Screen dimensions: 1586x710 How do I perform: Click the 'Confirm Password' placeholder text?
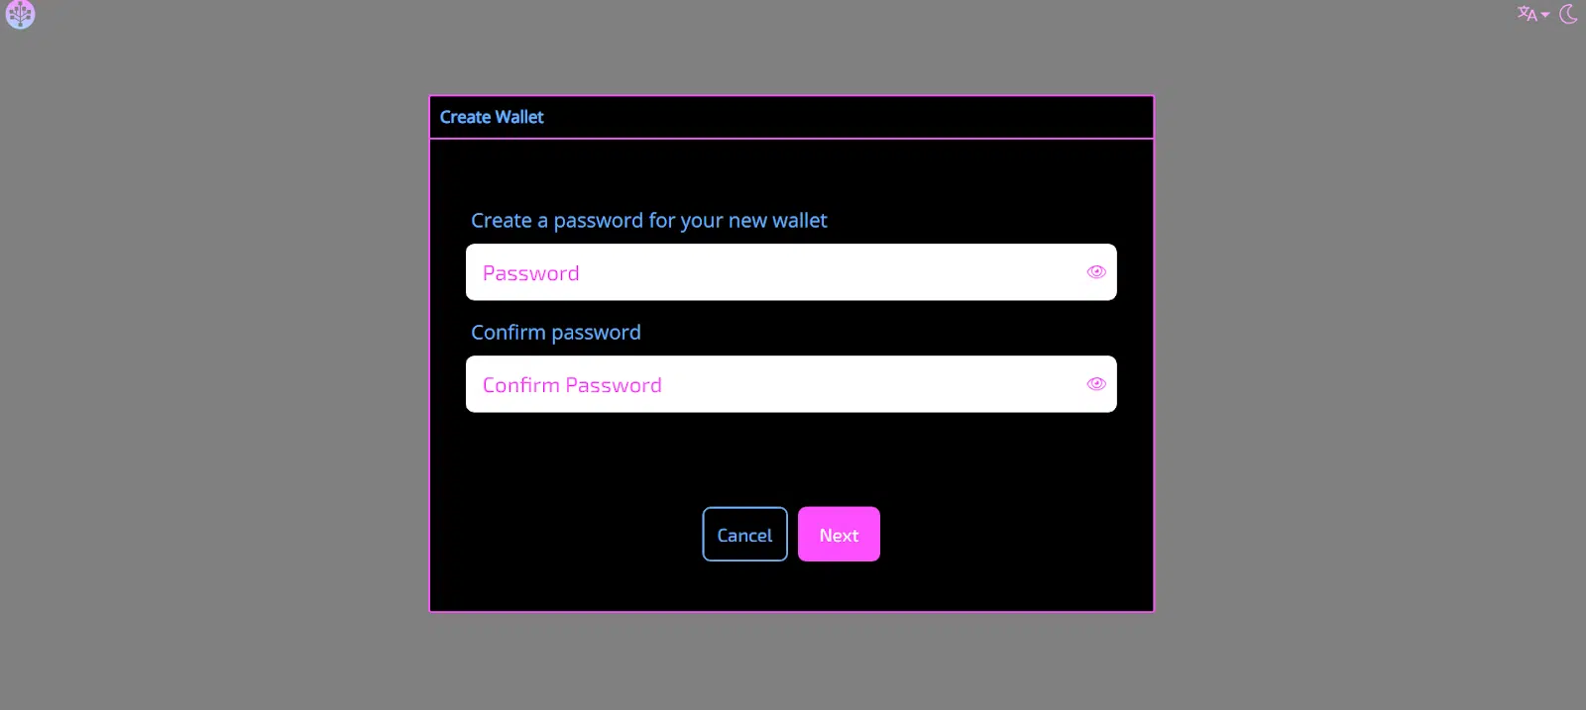click(x=572, y=385)
